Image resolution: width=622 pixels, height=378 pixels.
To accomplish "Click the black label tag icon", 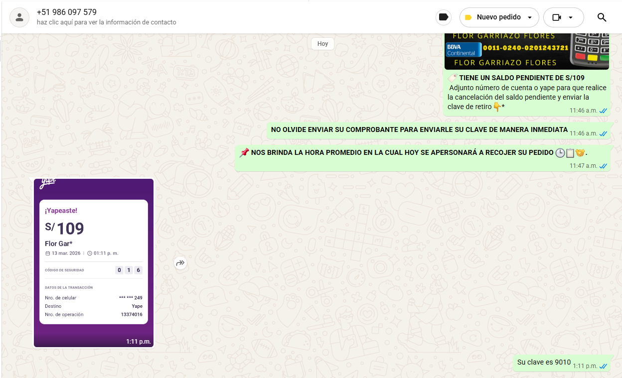I will coord(443,17).
